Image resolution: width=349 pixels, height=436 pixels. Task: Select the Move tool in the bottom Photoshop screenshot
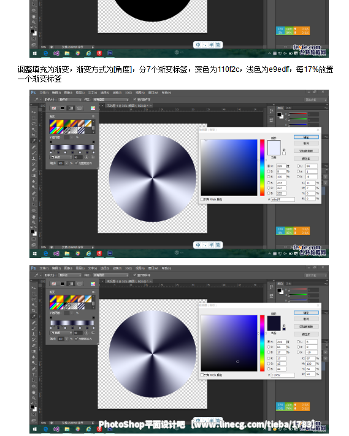pyautogui.click(x=34, y=288)
